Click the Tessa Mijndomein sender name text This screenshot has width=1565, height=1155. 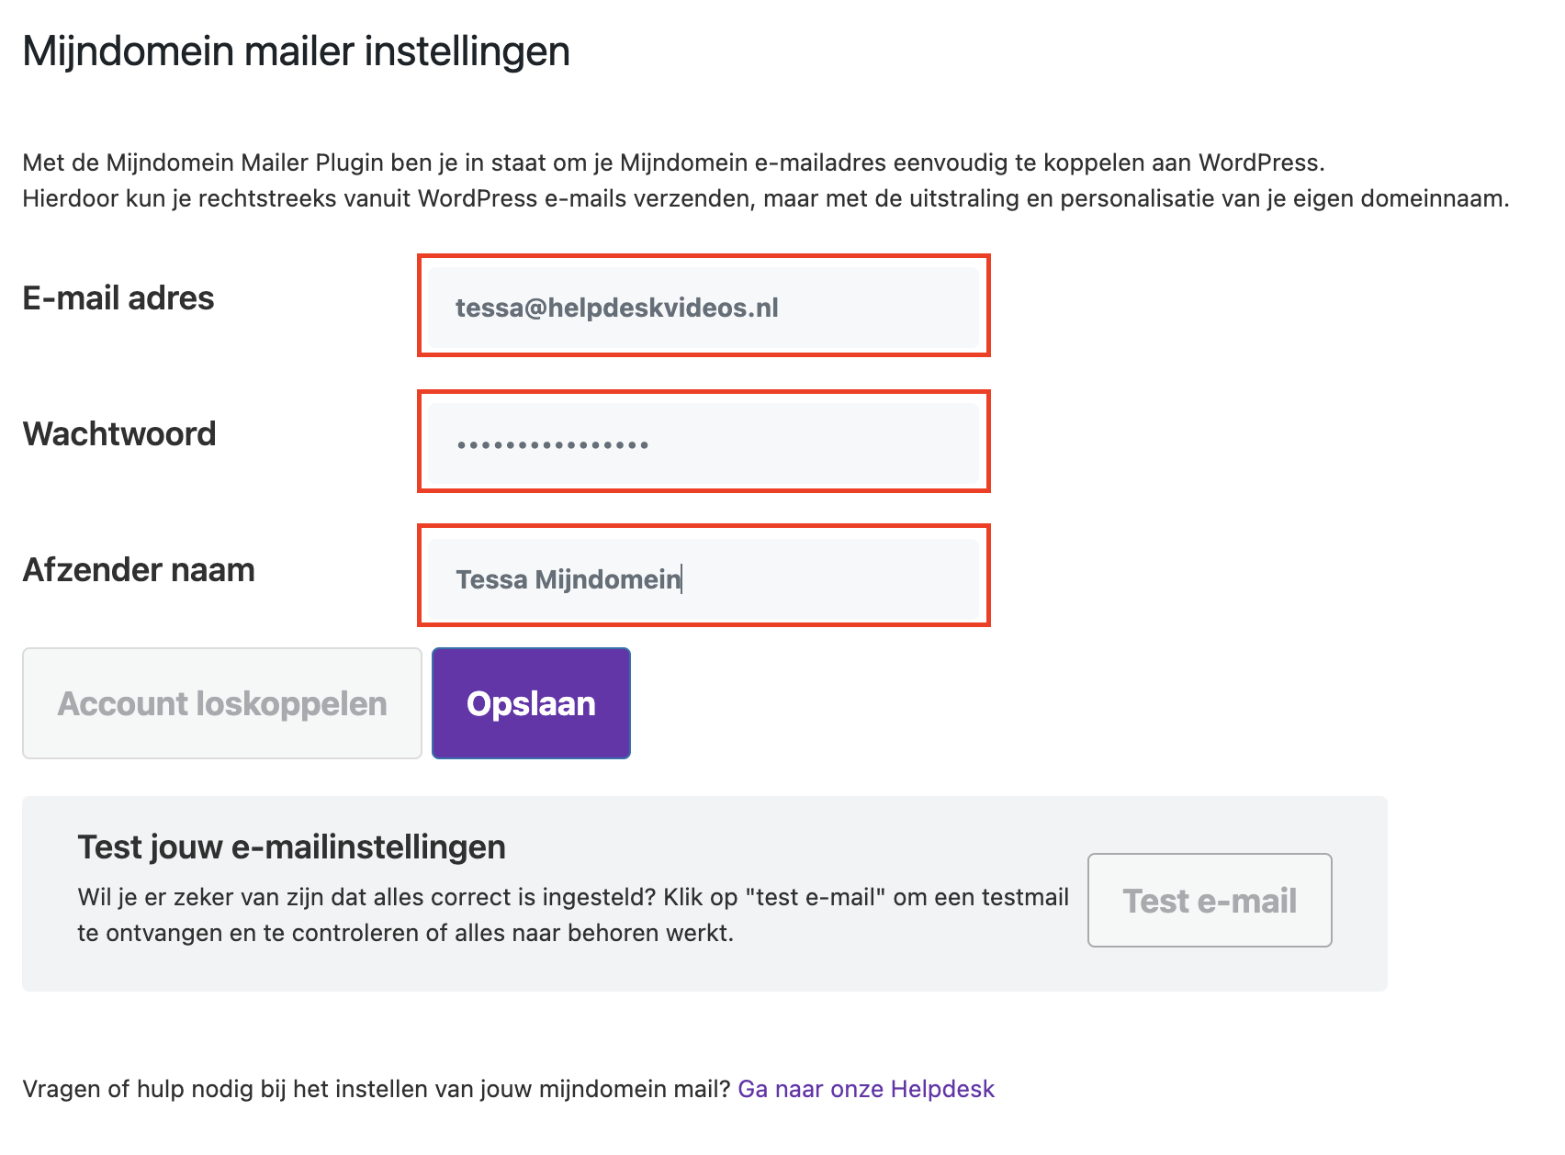568,579
